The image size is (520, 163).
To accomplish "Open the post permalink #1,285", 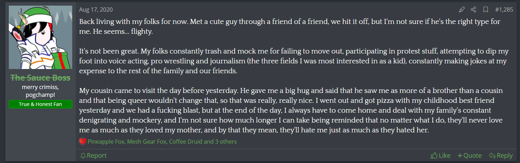I will [504, 10].
